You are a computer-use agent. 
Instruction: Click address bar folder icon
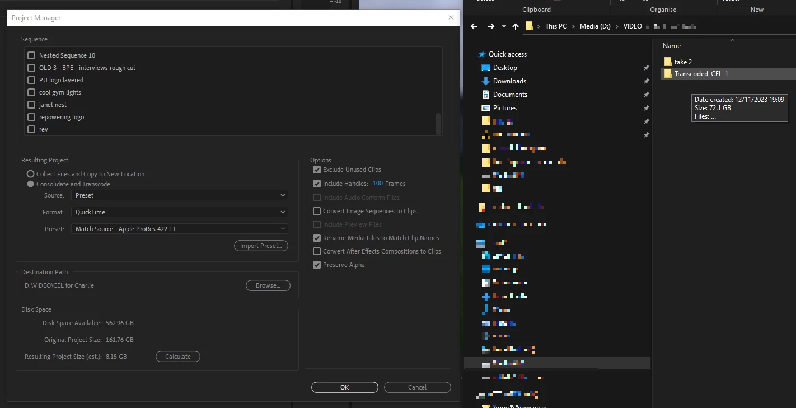click(x=529, y=26)
